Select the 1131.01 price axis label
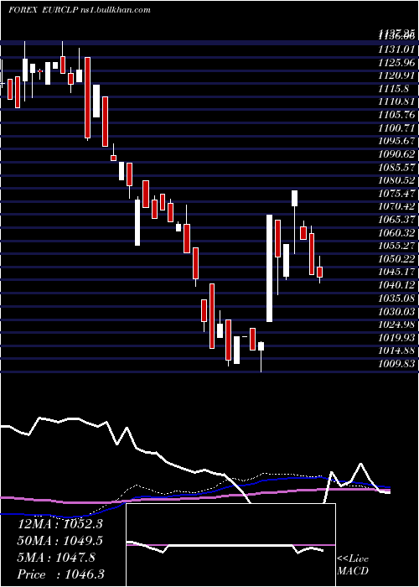Viewport: 419px width, 587px height. coord(396,49)
